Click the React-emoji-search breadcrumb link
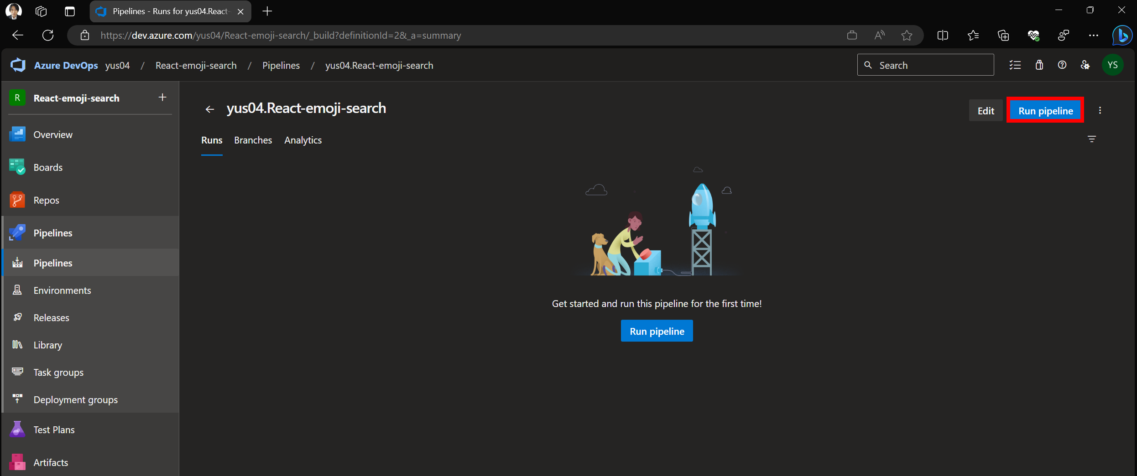Image resolution: width=1137 pixels, height=476 pixels. click(x=196, y=65)
